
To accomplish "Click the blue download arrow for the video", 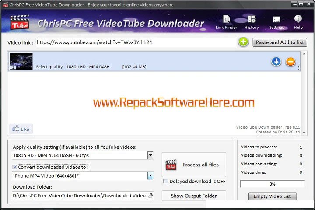I will click(x=276, y=62).
